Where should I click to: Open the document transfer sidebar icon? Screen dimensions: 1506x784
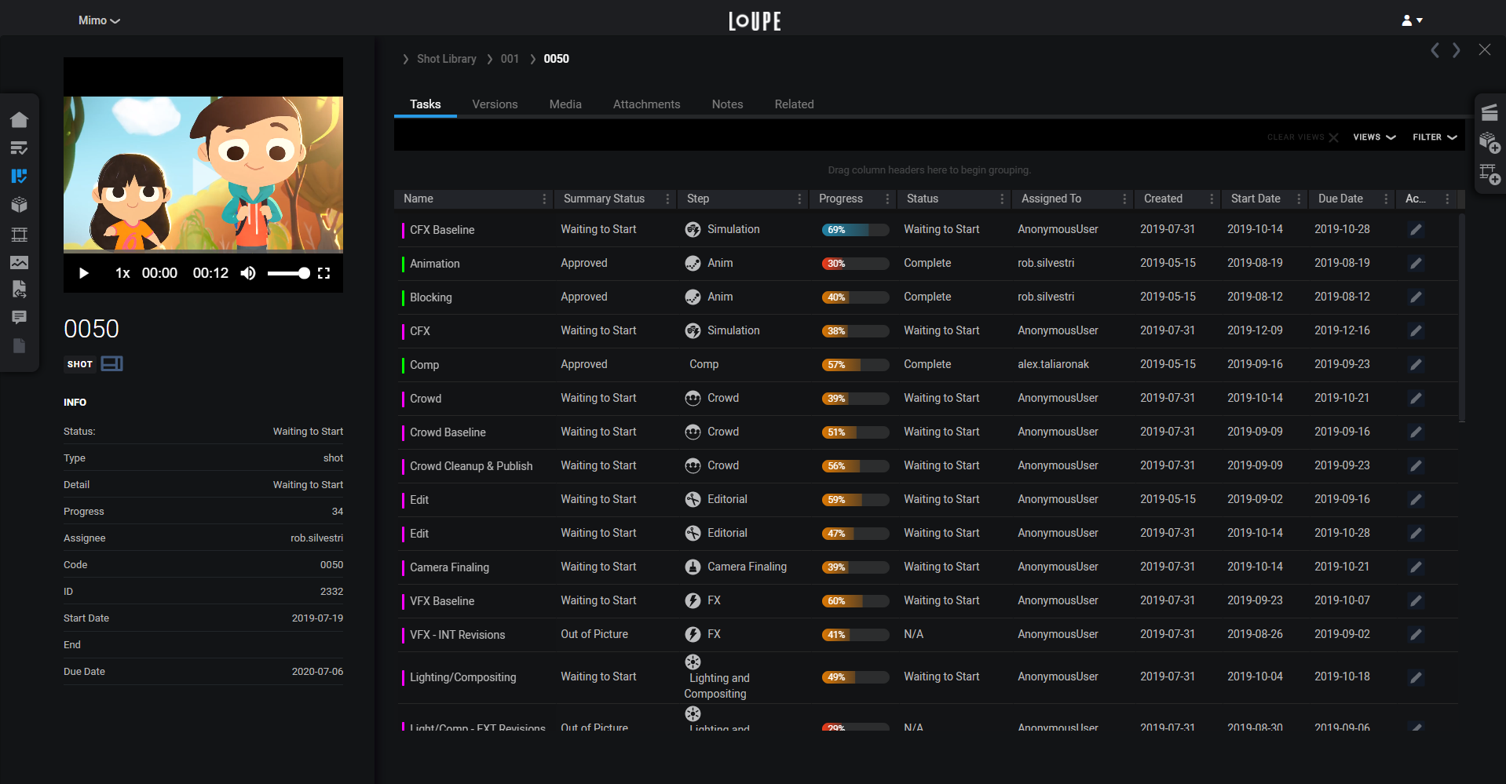click(x=20, y=289)
